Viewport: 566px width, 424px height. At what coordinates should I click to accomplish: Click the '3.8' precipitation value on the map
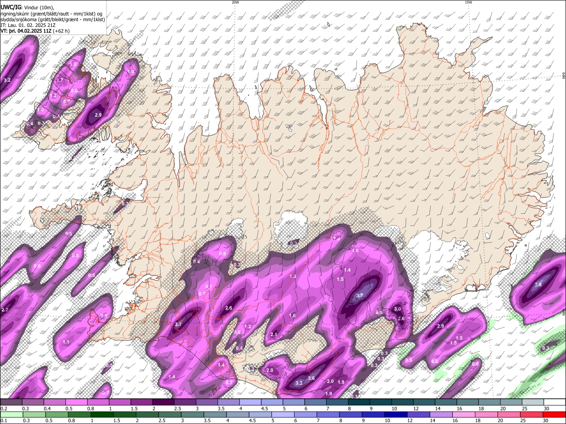[x=538, y=284]
